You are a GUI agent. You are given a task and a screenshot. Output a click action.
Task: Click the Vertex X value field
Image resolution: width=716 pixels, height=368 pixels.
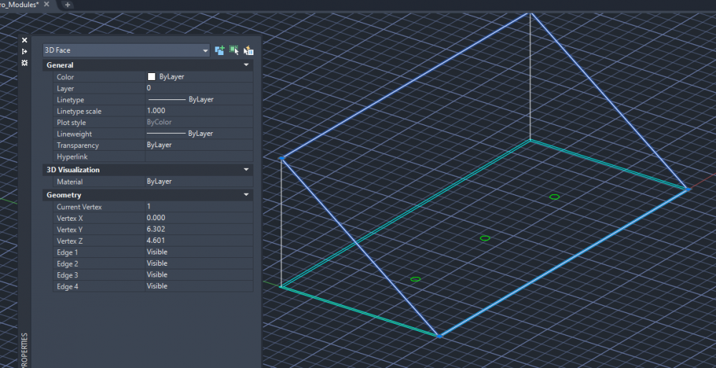[x=198, y=218]
